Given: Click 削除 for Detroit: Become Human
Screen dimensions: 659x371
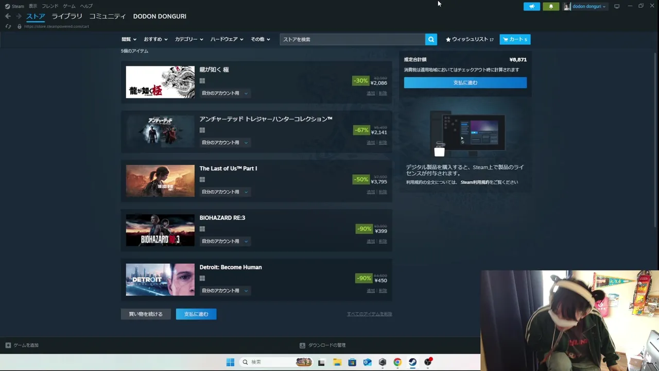Looking at the screenshot, I should click(383, 291).
